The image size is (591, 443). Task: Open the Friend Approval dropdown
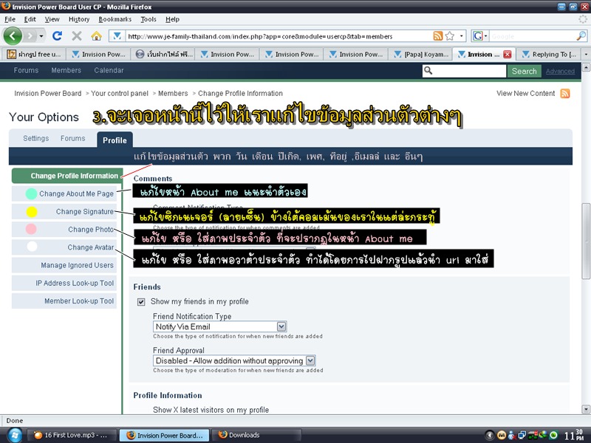[x=234, y=360]
